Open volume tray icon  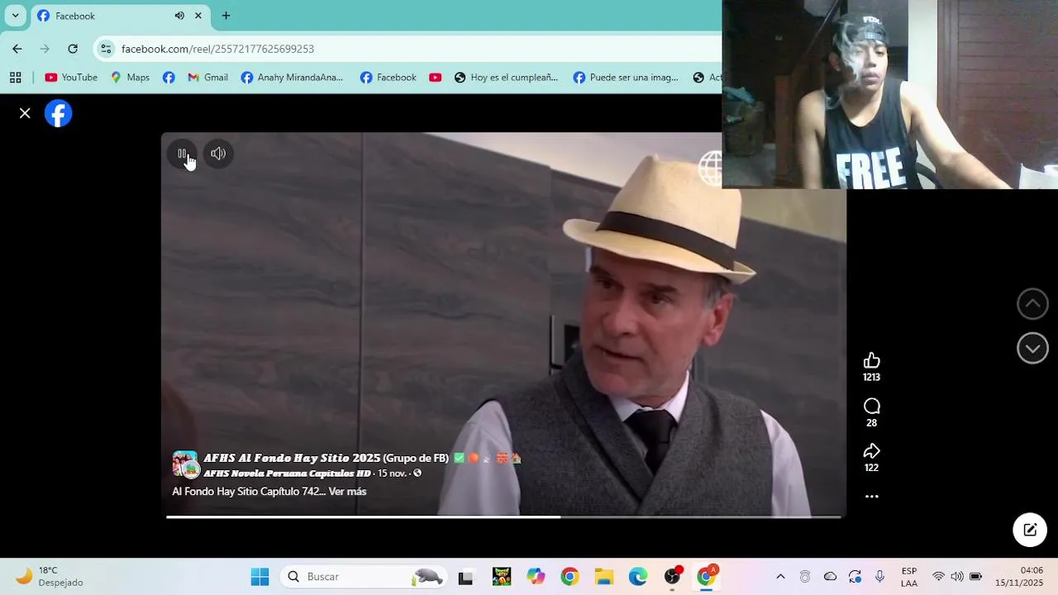point(957,577)
